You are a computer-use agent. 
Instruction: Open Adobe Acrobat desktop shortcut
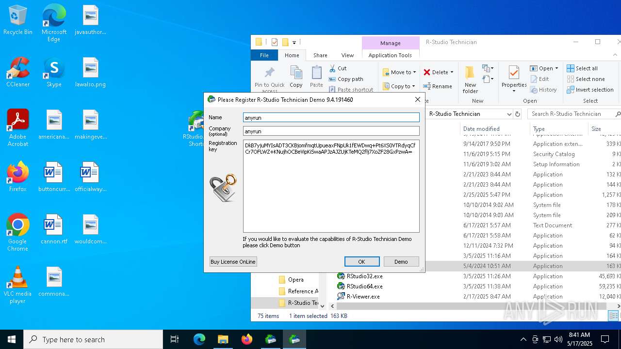pos(18,128)
